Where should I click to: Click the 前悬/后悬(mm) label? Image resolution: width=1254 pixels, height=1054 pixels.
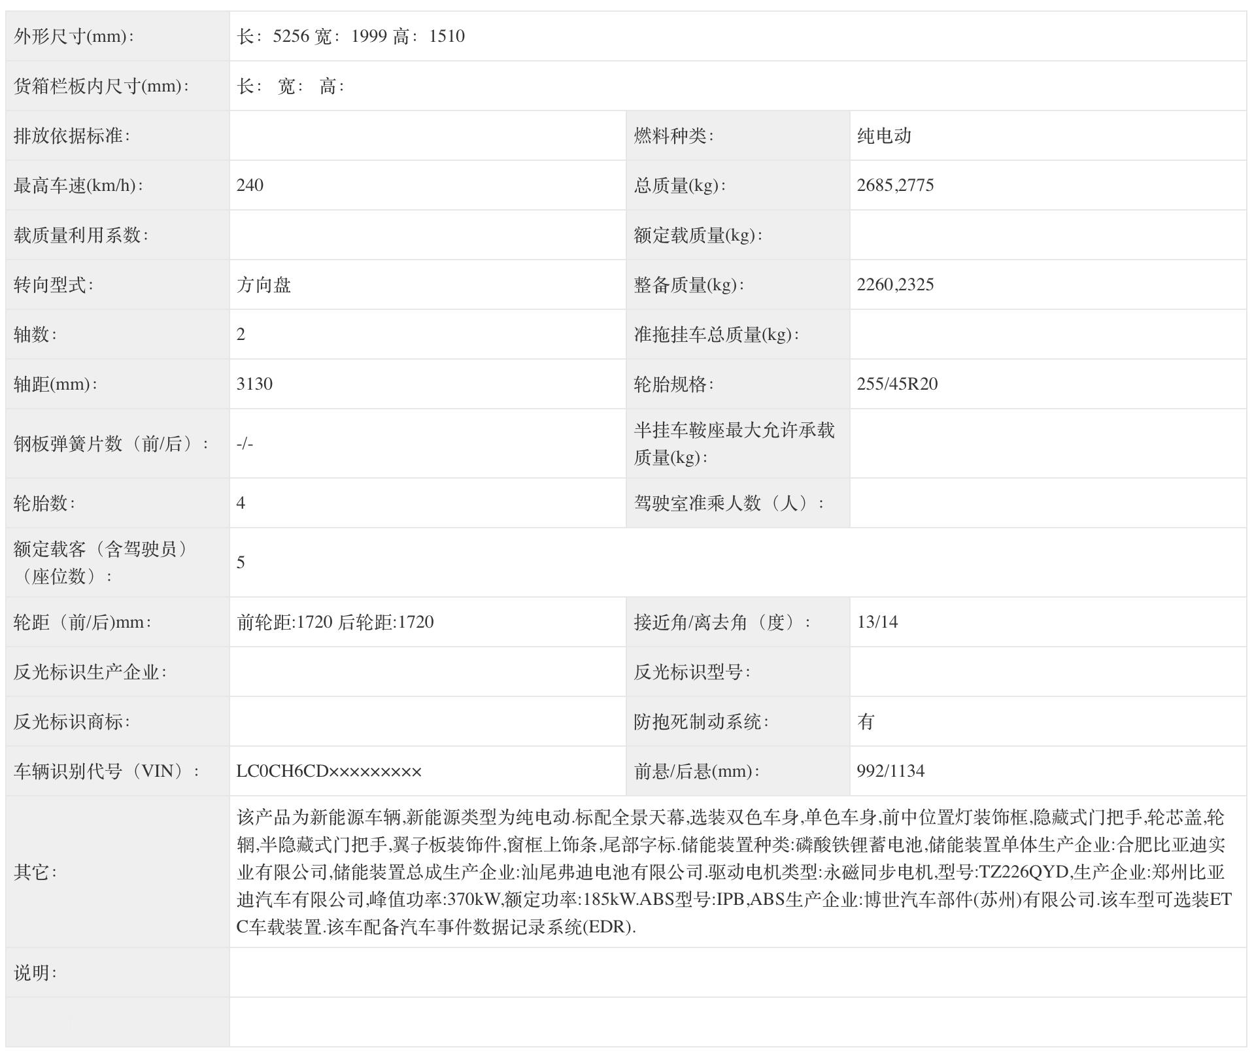coord(696,771)
